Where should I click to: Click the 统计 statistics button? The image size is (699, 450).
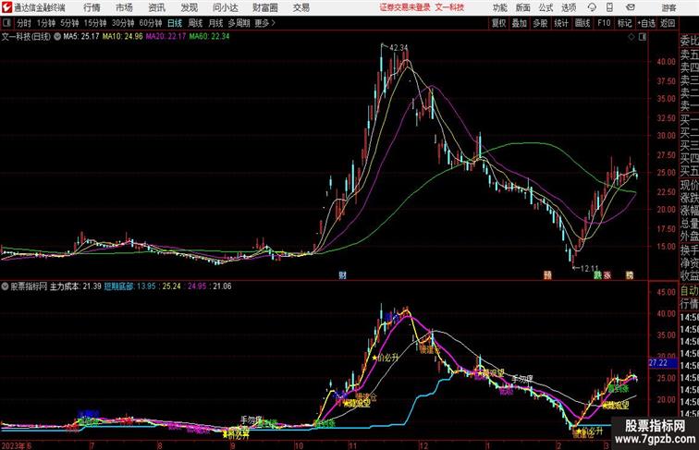click(561, 23)
